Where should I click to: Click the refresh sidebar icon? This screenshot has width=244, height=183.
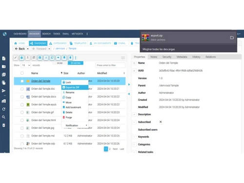[4, 109]
